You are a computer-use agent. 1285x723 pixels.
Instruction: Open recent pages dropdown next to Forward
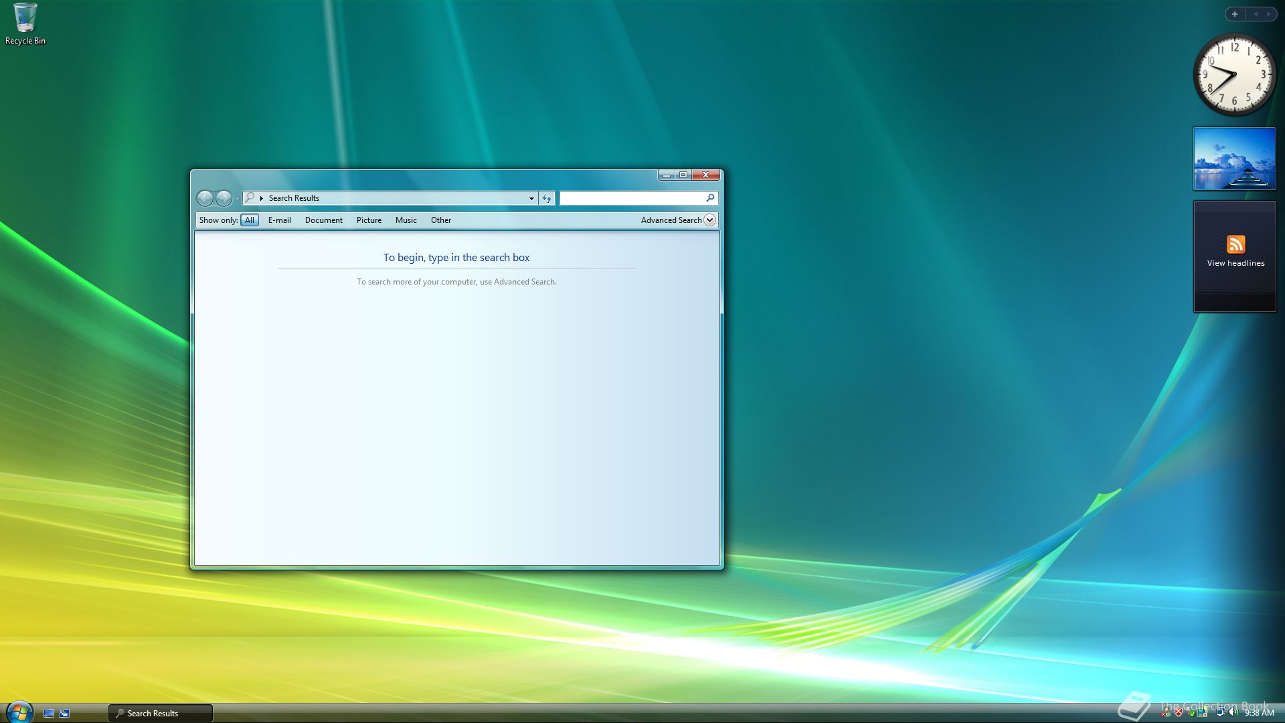pyautogui.click(x=237, y=199)
